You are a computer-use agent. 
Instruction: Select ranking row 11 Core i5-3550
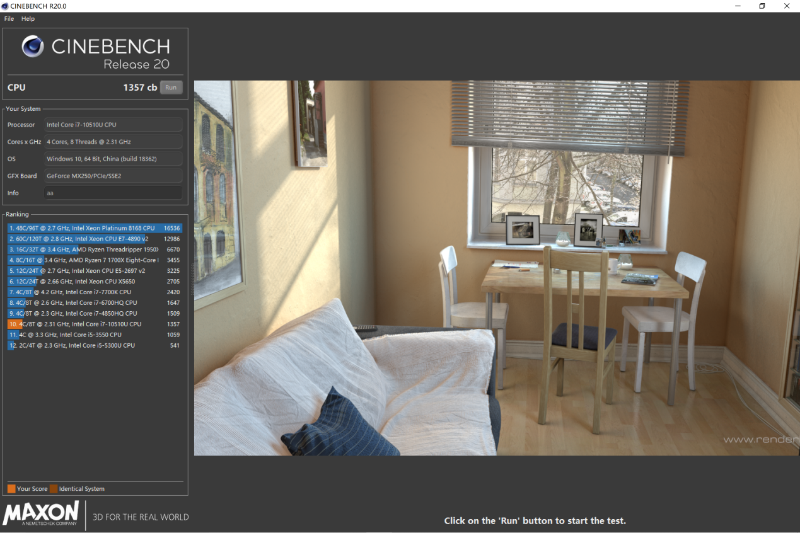coord(95,335)
